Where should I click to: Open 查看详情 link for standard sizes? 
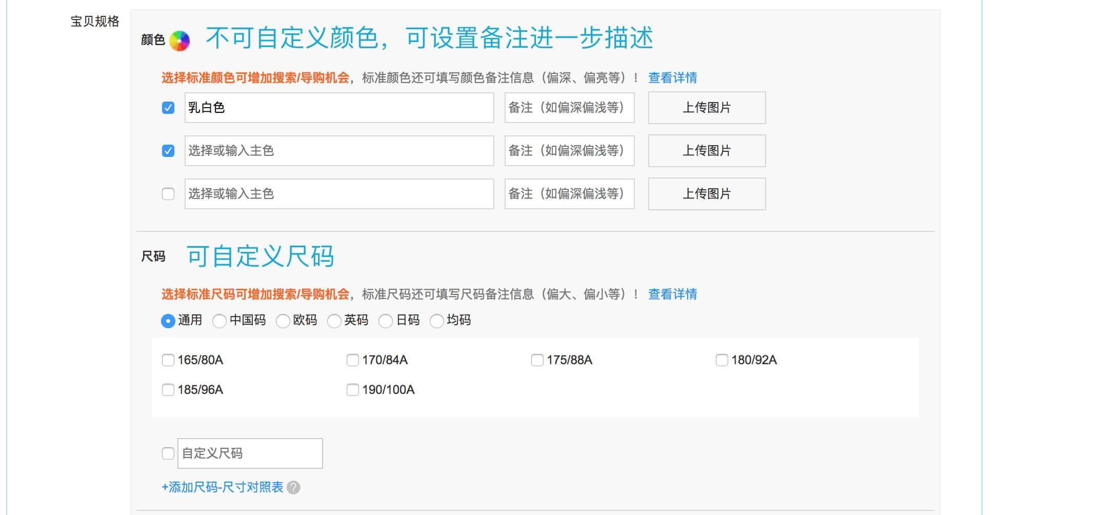(673, 294)
